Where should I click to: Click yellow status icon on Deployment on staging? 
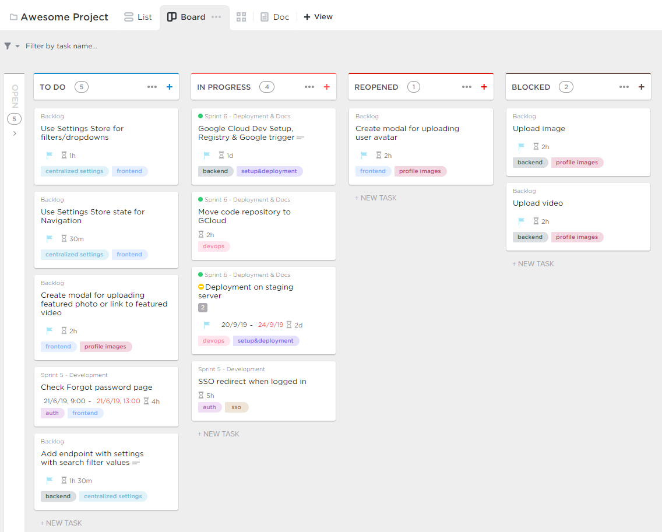point(201,287)
